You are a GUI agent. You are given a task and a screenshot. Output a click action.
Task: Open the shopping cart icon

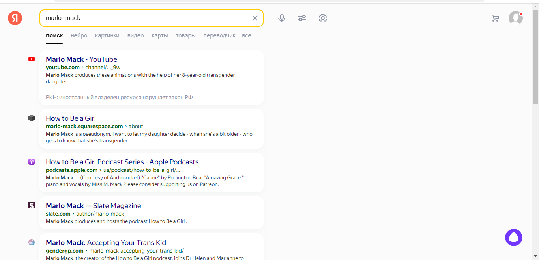(x=495, y=18)
